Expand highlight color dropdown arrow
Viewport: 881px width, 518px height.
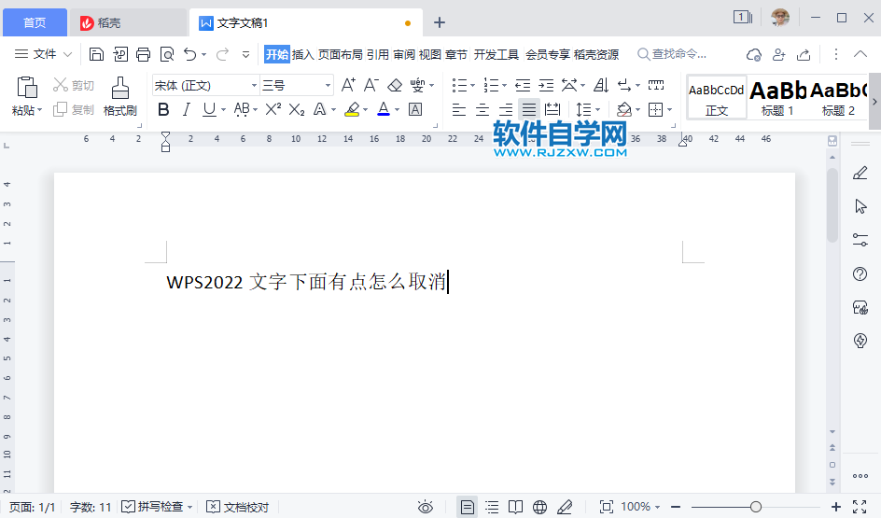[x=366, y=109]
